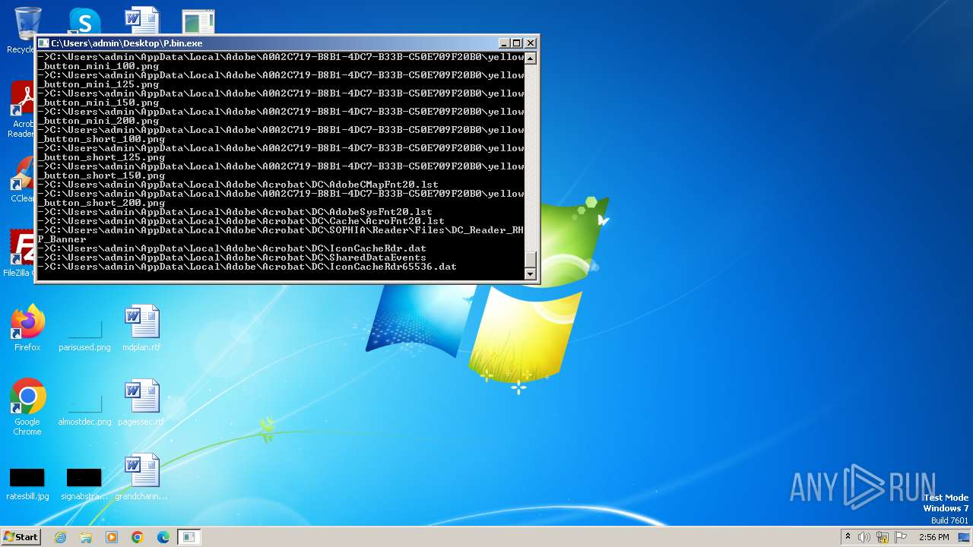Click the console scrollbar down arrow
This screenshot has width=973, height=547.
tap(531, 274)
